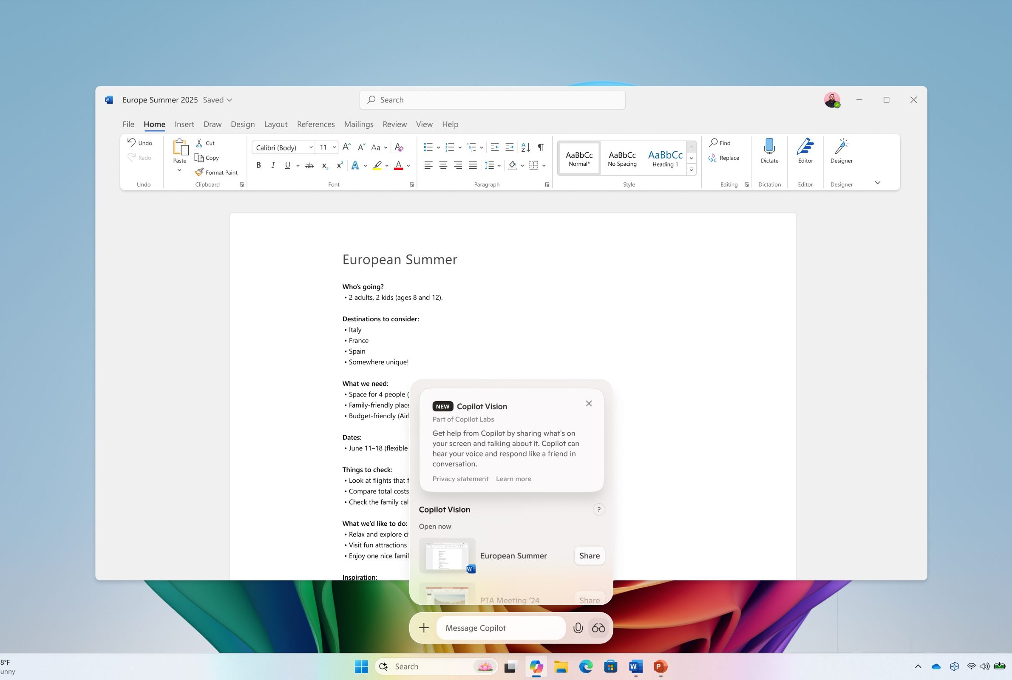The width and height of the screenshot is (1012, 680).
Task: Toggle italic formatting
Action: (x=273, y=165)
